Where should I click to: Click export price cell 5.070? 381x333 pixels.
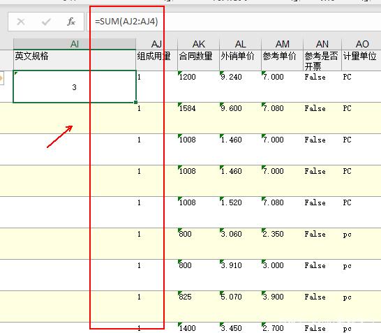coord(240,306)
